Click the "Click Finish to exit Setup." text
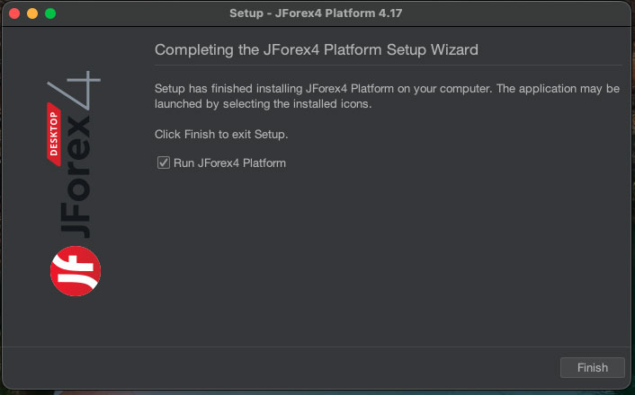Viewport: 635px width, 395px height. (x=221, y=134)
